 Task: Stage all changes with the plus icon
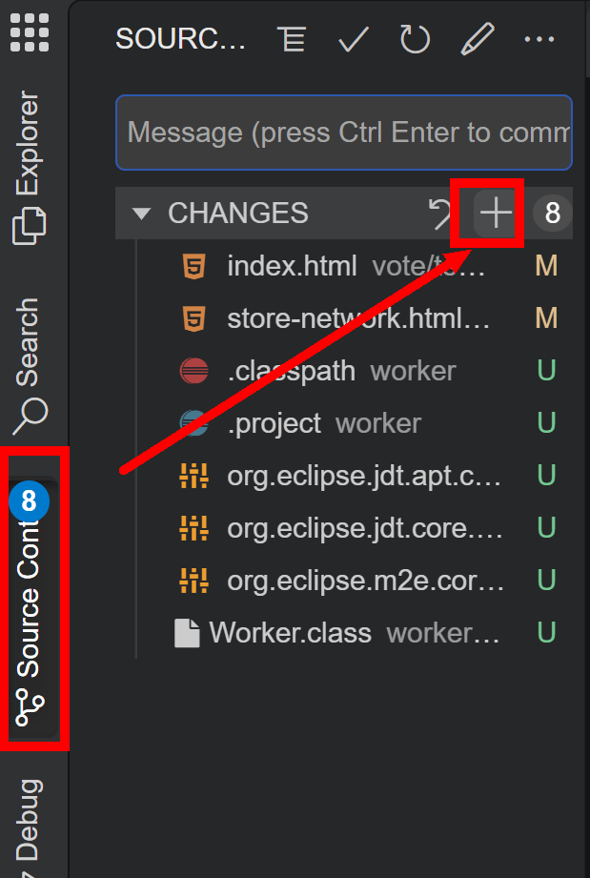click(496, 214)
